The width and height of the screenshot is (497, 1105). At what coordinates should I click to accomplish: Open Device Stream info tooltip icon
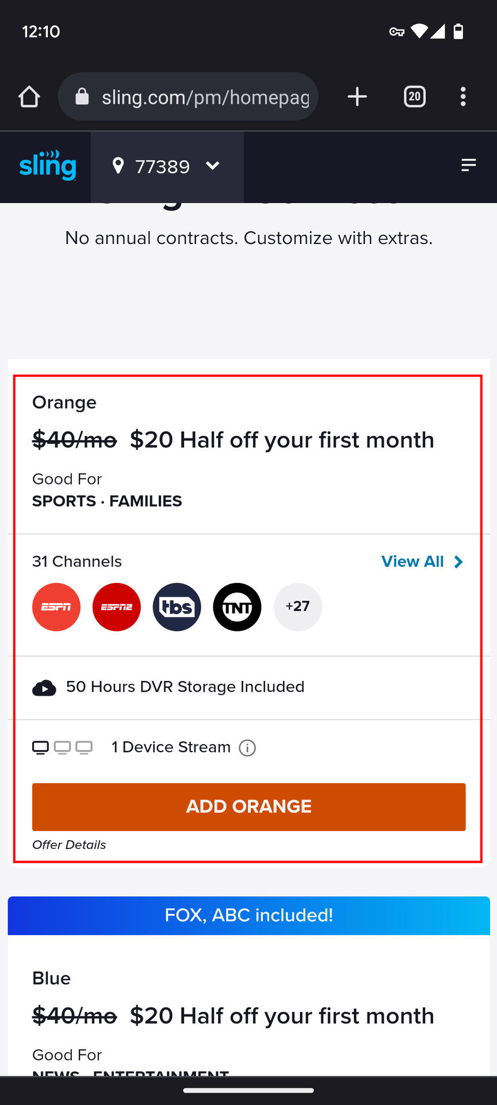pyautogui.click(x=247, y=748)
